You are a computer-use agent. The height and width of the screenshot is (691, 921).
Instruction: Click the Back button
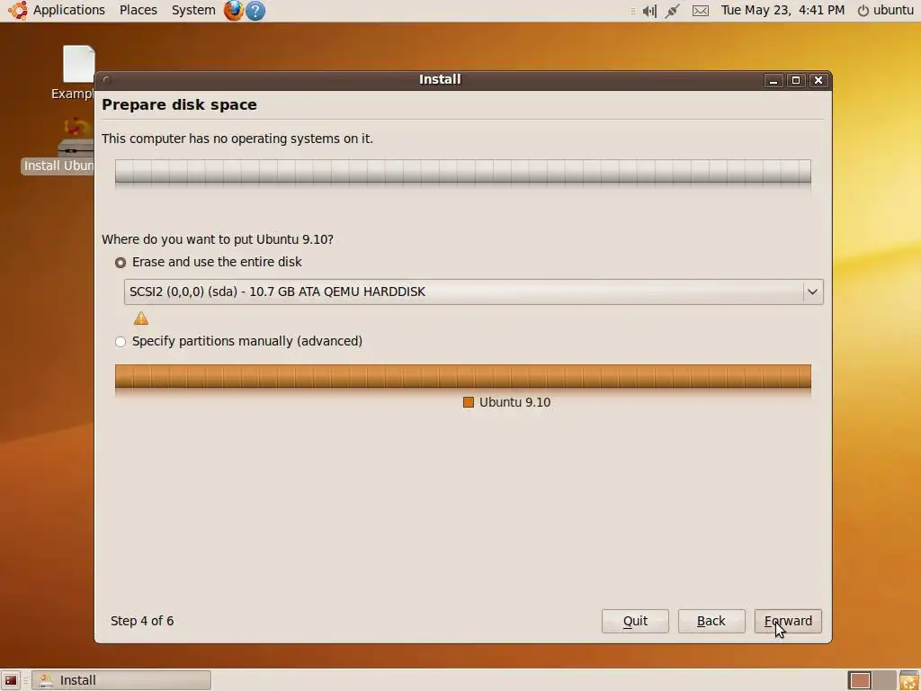coord(711,621)
